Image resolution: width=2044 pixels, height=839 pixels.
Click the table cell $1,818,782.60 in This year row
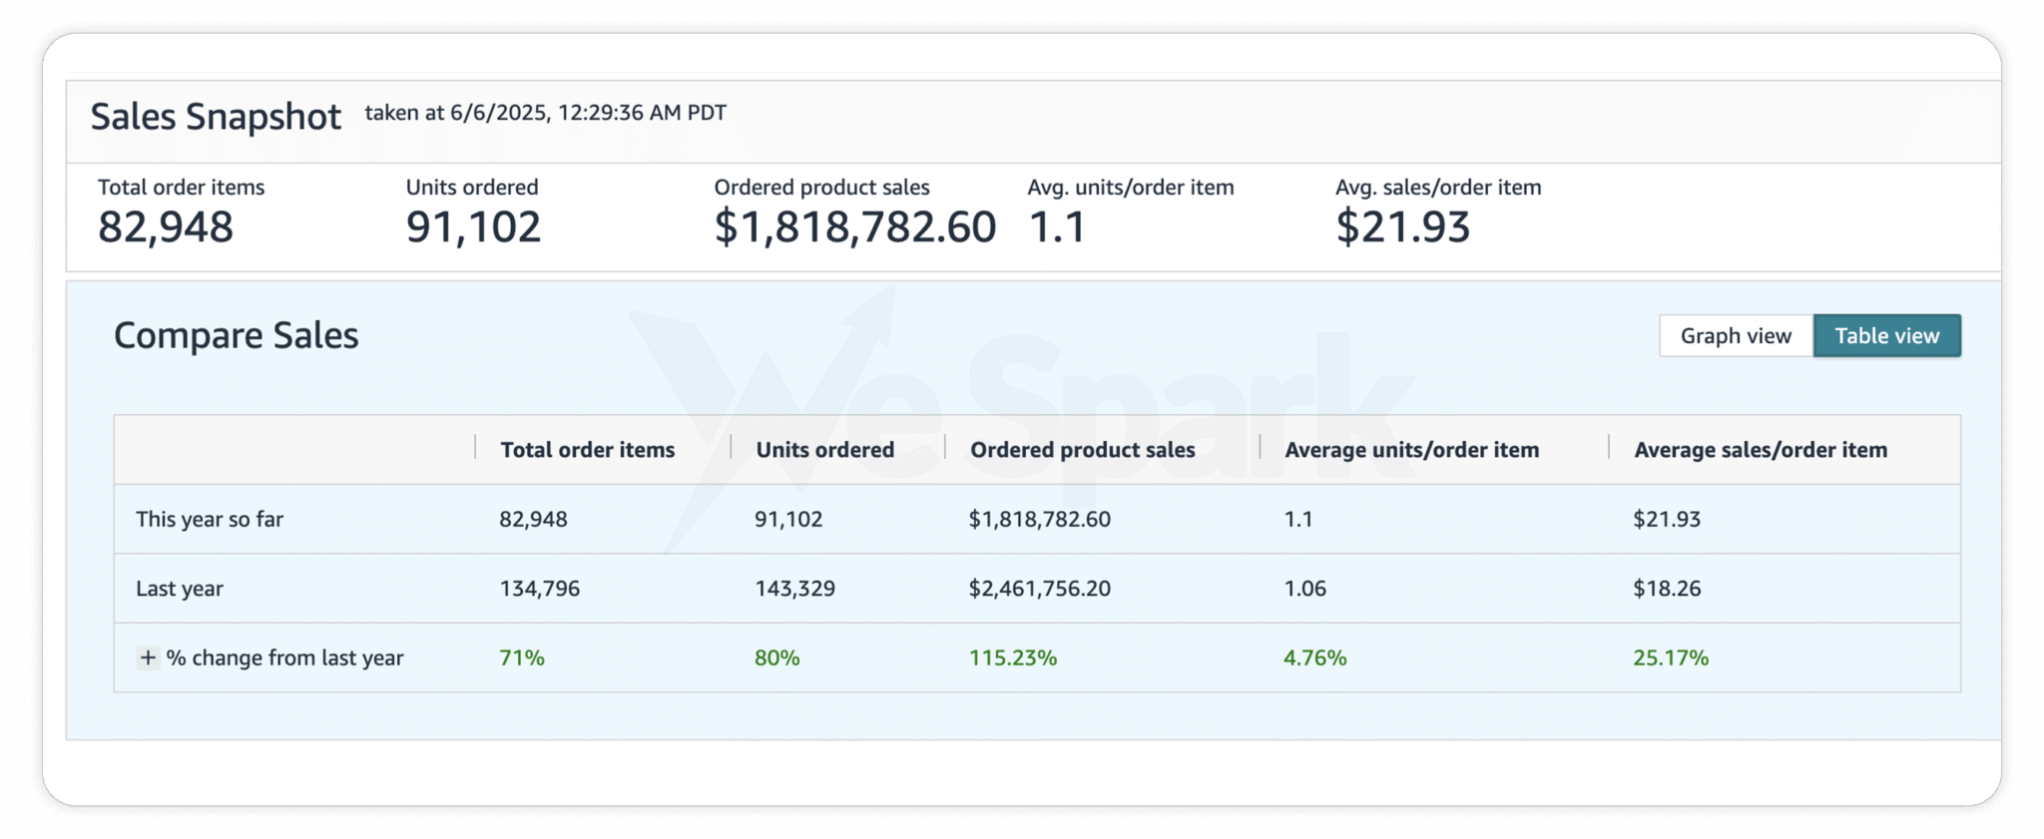pyautogui.click(x=1040, y=519)
